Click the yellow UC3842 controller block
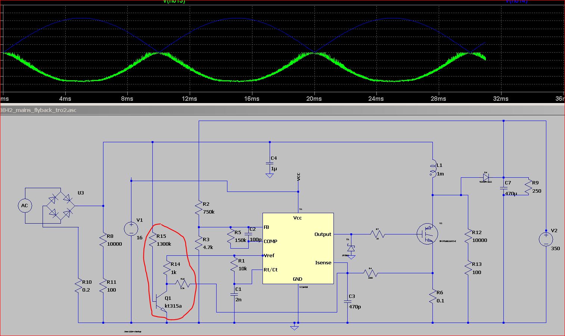Image resolution: width=565 pixels, height=336 pixels. [298, 248]
